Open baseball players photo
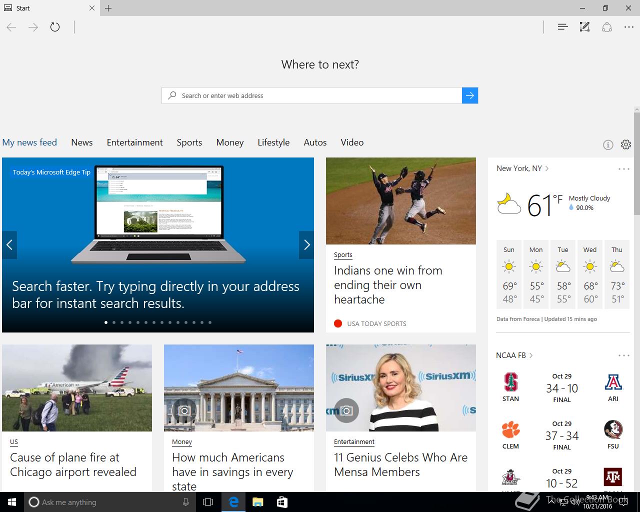The width and height of the screenshot is (640, 512). coord(401,201)
